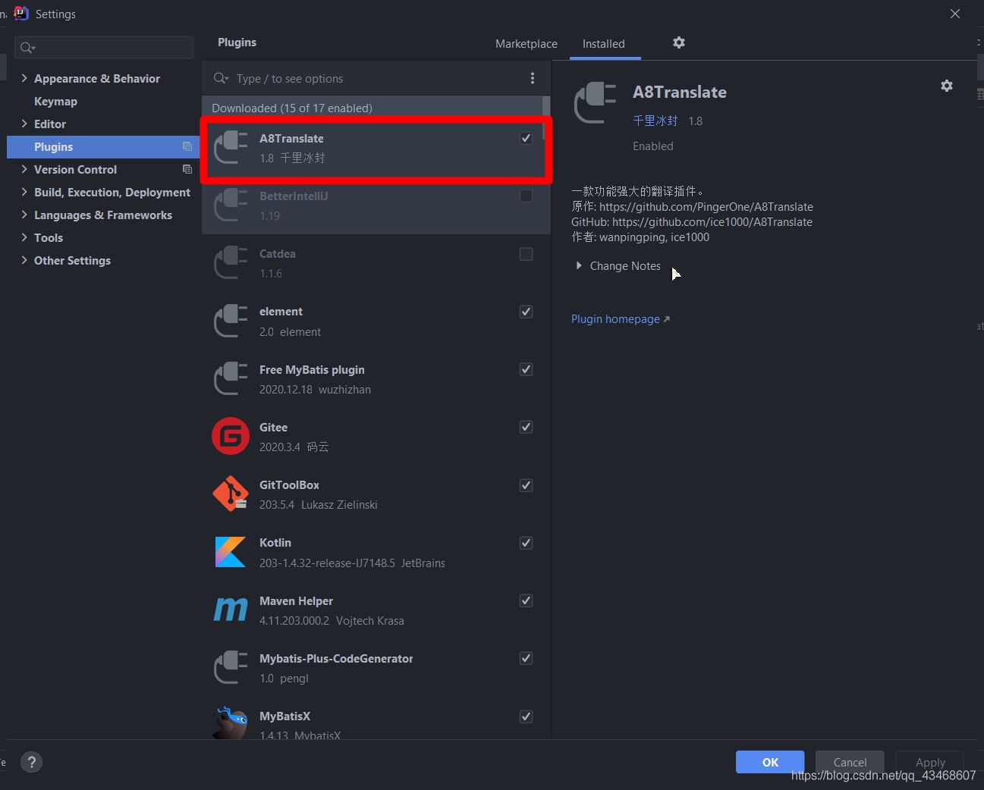Disable the A8Translate plugin checkbox
This screenshot has height=790, width=984.
coord(526,138)
